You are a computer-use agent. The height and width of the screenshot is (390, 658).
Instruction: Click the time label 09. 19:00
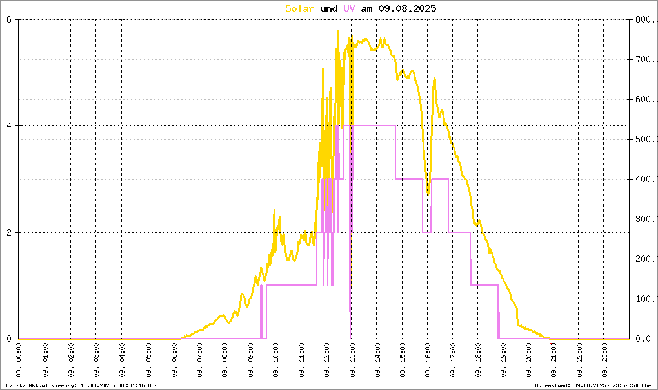point(503,360)
